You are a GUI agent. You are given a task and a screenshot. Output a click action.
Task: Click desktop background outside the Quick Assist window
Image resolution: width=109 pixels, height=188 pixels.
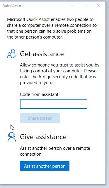point(107,96)
